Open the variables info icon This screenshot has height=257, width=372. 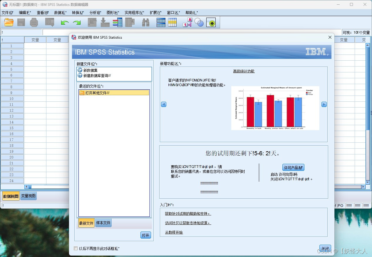coord(118,22)
